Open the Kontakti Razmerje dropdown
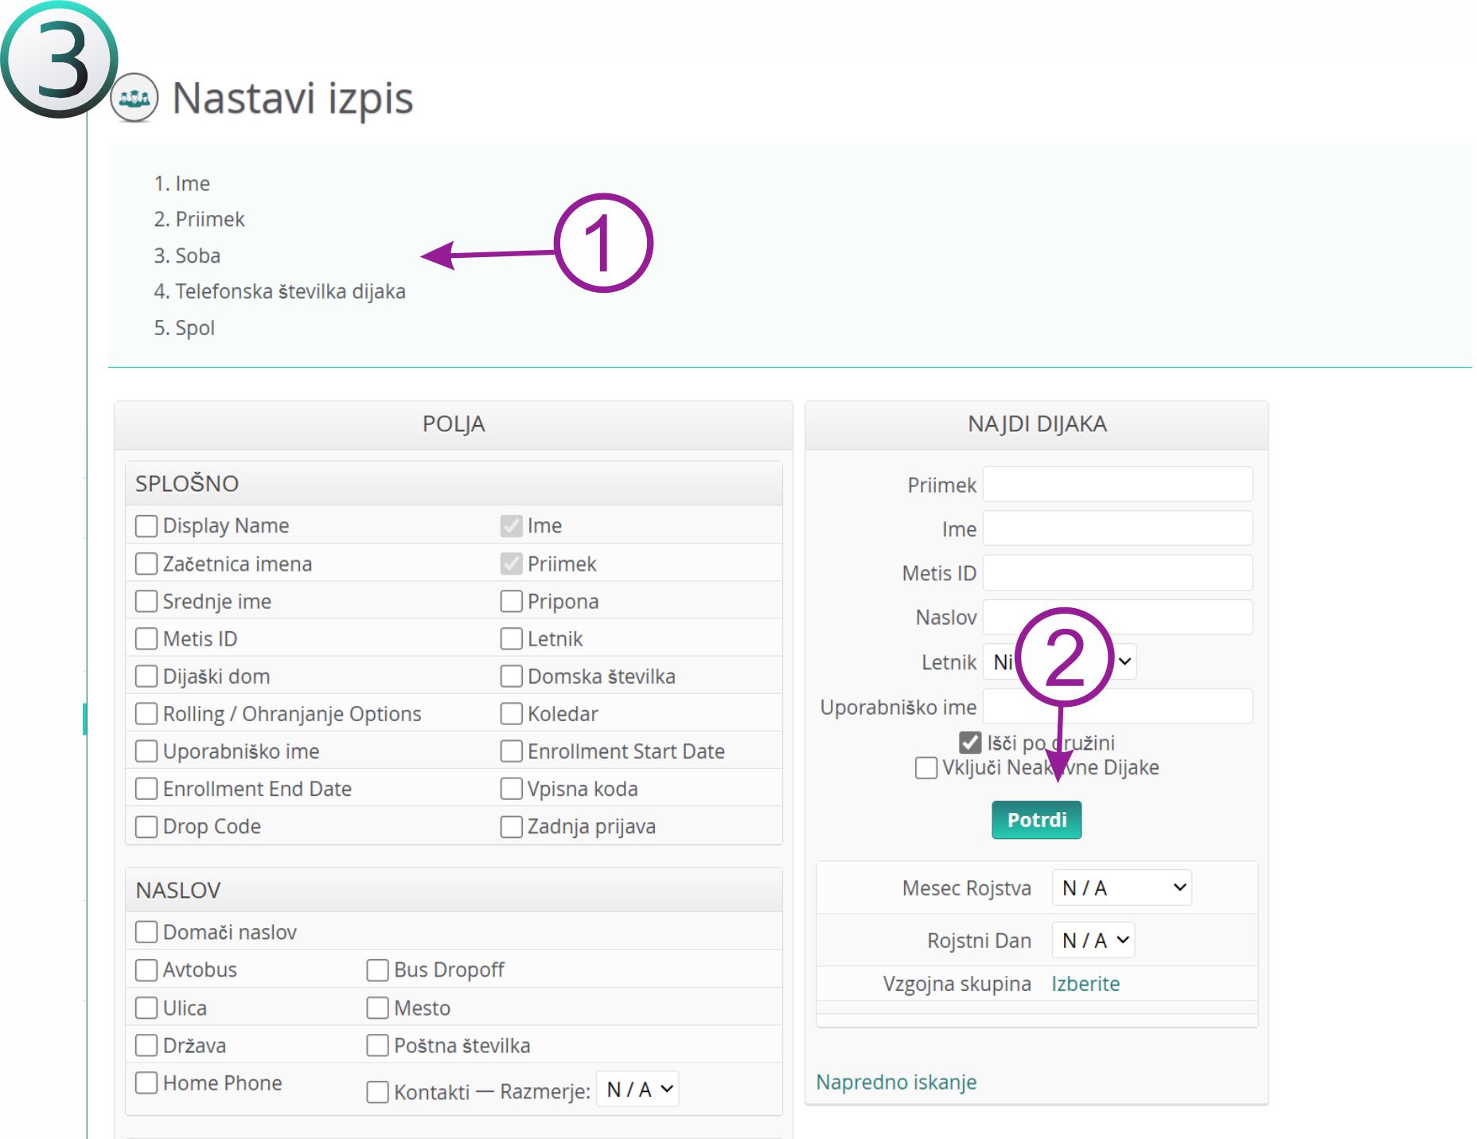This screenshot has width=1477, height=1139. click(638, 1090)
